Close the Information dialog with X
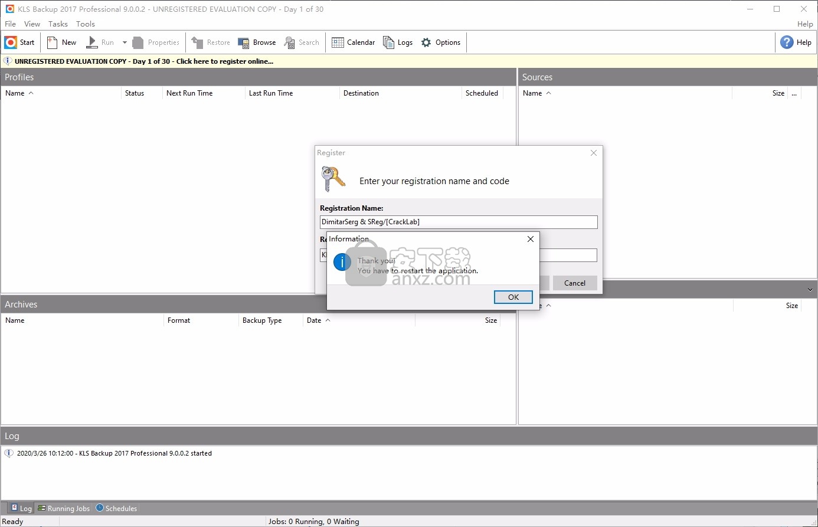Screen dimensions: 818x527 pos(531,239)
